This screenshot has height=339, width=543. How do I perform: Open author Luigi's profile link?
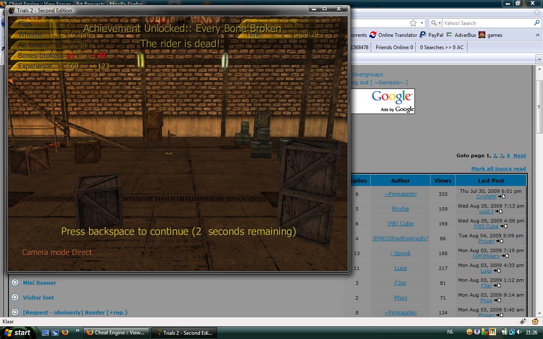[x=400, y=268]
